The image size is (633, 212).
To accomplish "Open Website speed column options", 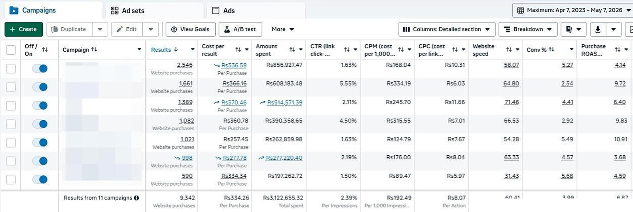I will point(517,50).
